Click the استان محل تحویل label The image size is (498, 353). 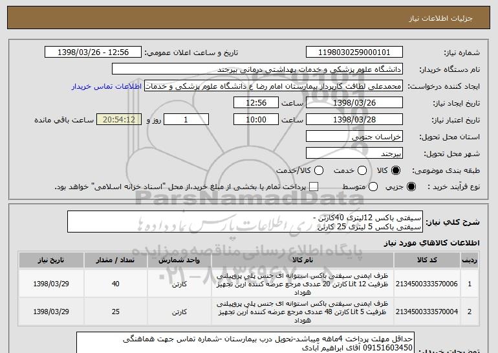coord(449,137)
